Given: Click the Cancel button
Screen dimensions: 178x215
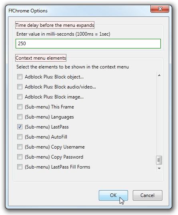Looking at the screenshot, I should (x=148, y=195).
